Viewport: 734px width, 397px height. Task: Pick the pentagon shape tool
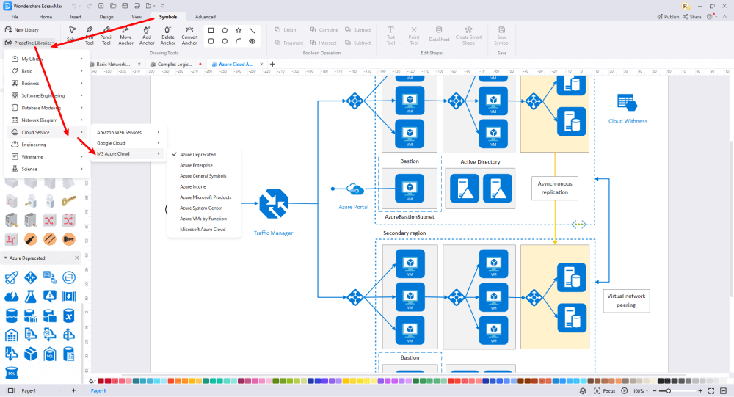point(225,30)
